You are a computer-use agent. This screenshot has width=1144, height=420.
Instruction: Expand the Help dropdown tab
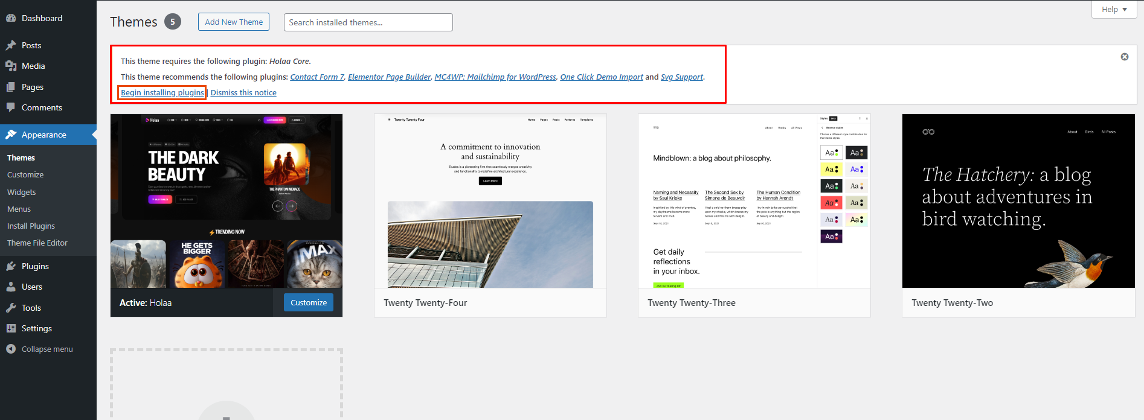[x=1114, y=10]
